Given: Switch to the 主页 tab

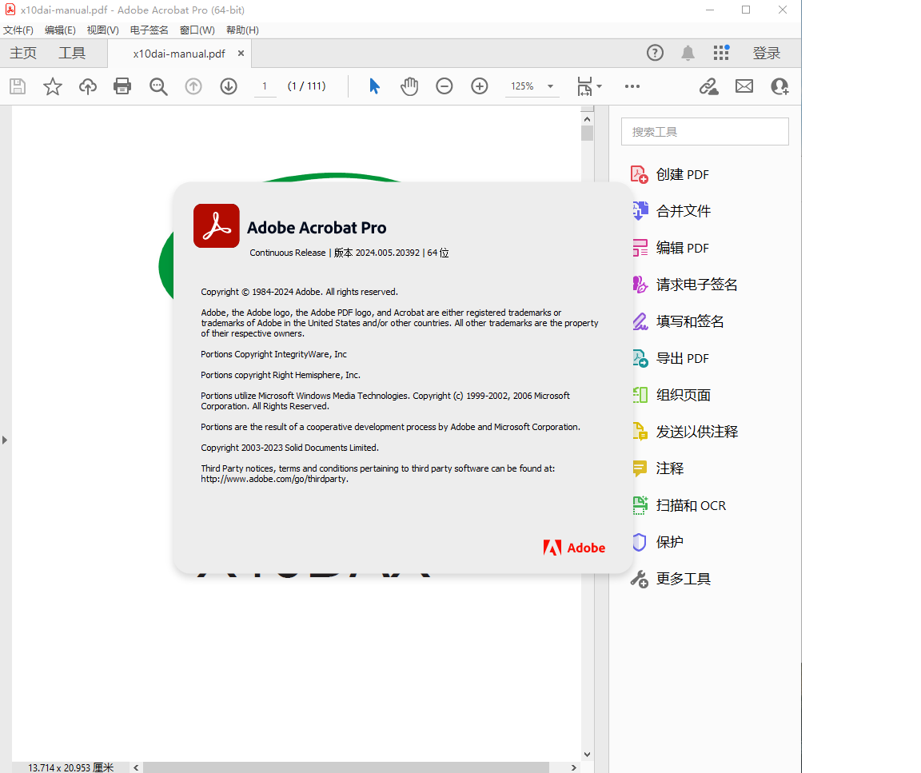Looking at the screenshot, I should pyautogui.click(x=23, y=53).
